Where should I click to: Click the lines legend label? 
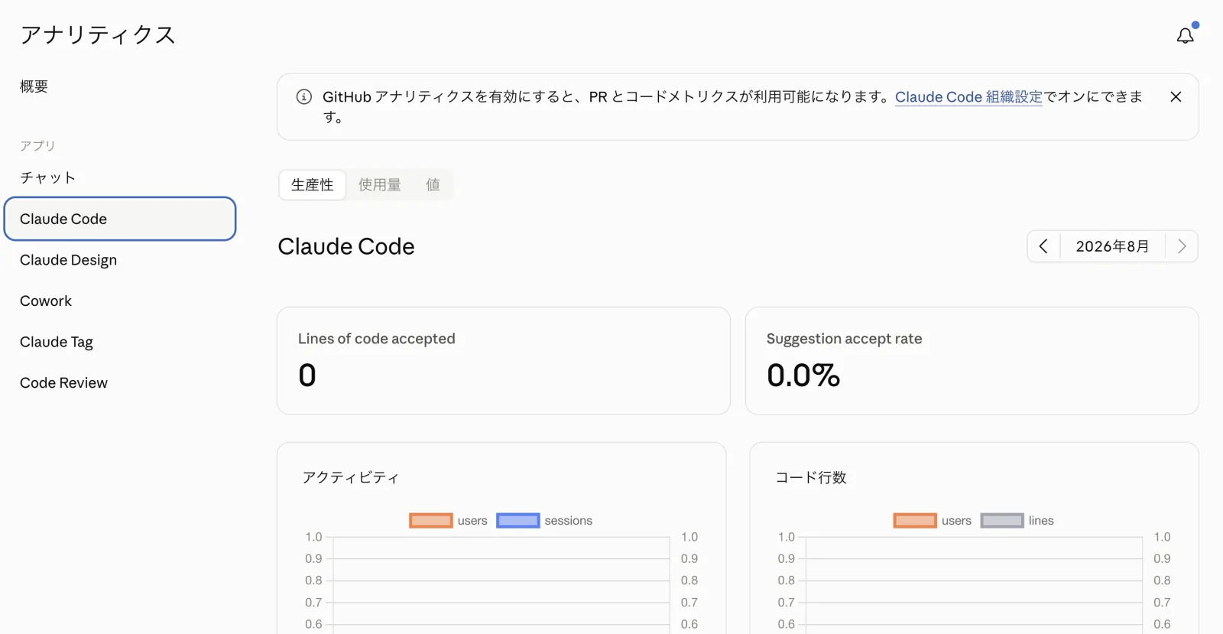point(1041,521)
